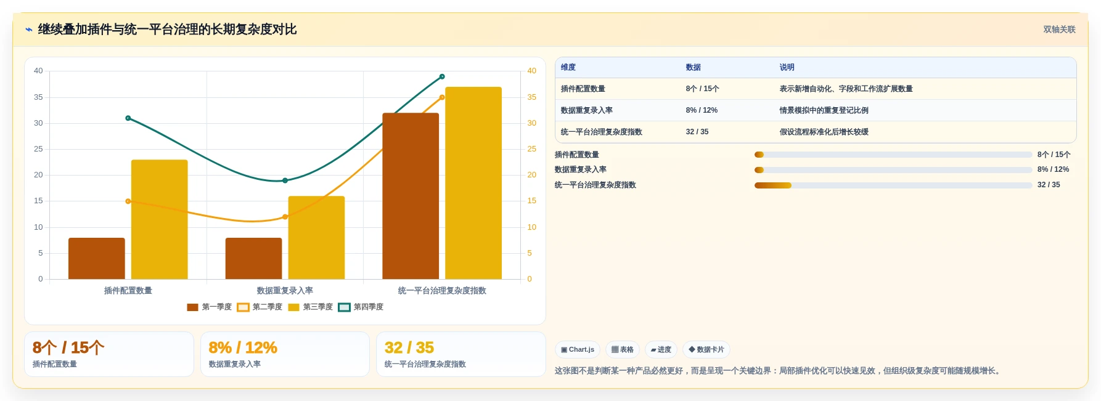Click the x-axis label 统一平台治理复杂度指数
Viewport: 1101px width, 401px height.
[442, 291]
